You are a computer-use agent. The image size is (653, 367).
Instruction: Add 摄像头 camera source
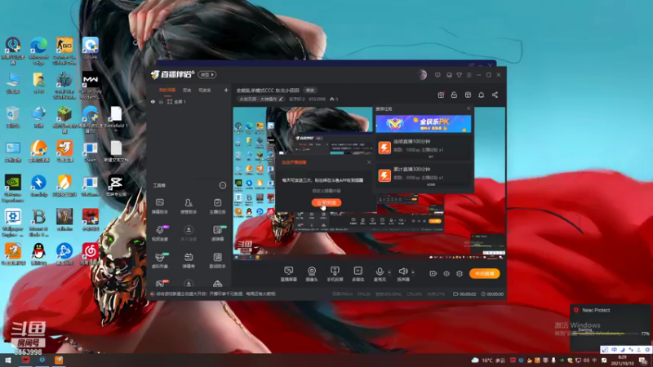coord(312,274)
